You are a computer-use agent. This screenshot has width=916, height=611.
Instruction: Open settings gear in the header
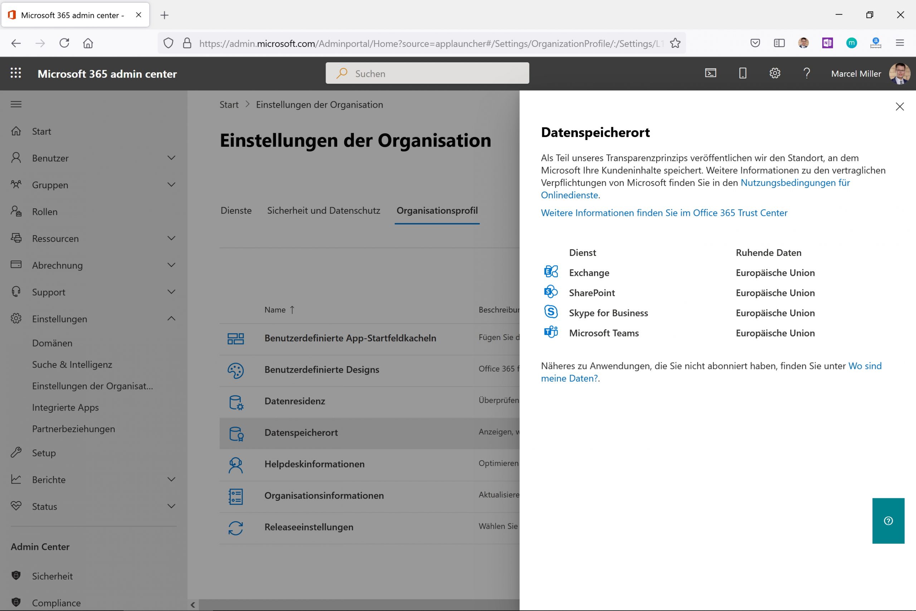click(775, 73)
